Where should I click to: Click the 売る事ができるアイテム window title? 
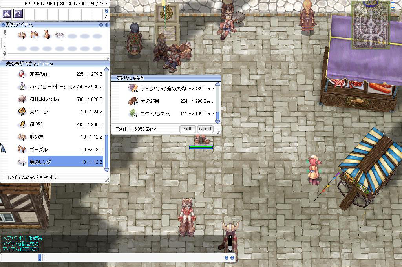click(30, 64)
